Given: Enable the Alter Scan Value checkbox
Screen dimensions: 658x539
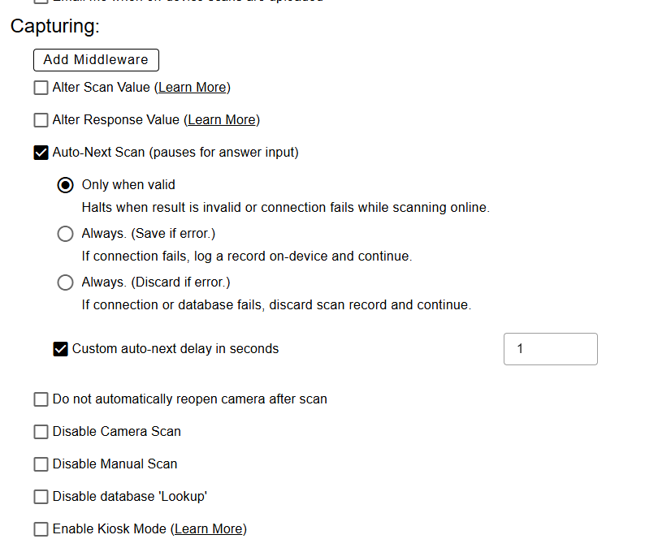Looking at the screenshot, I should [41, 88].
